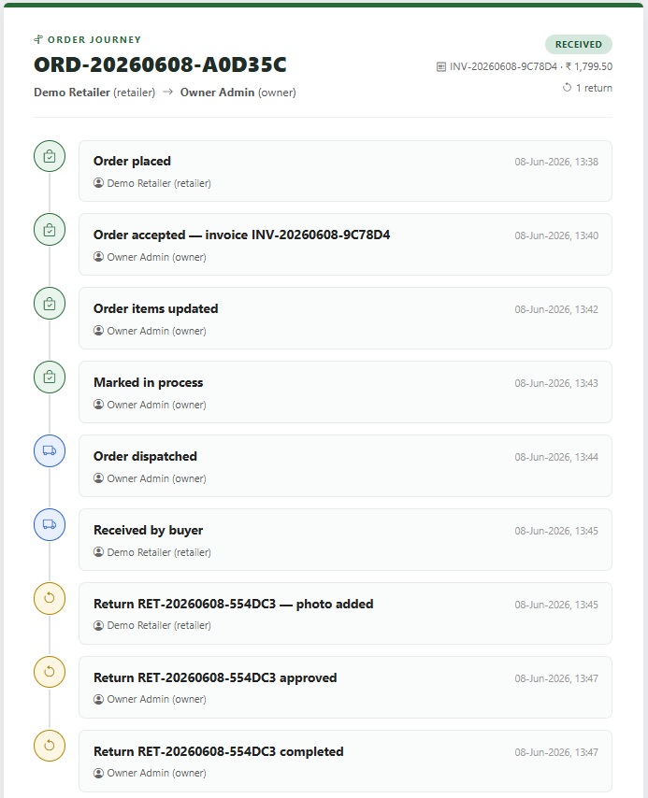648x798 pixels.
Task: Click the RECEIVED status badge
Action: [578, 44]
